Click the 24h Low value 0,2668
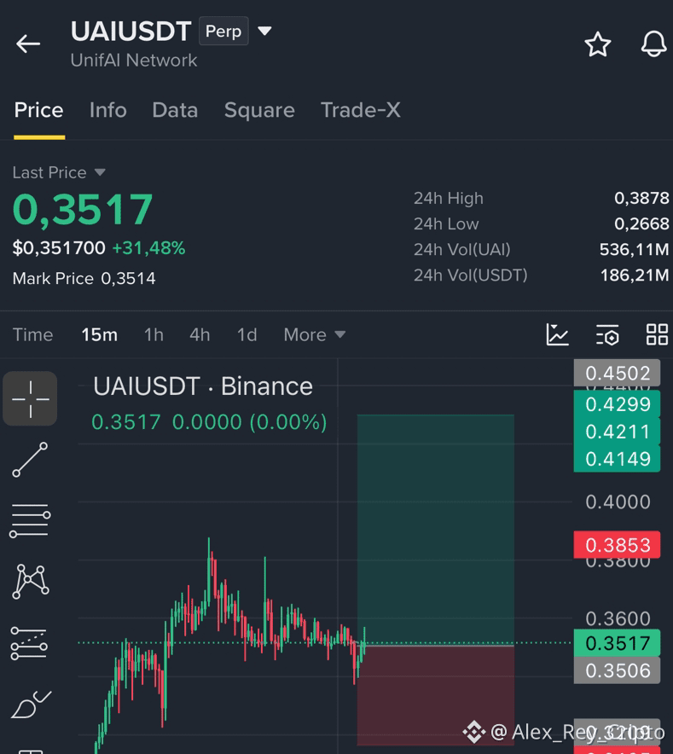This screenshot has width=673, height=754. (x=641, y=224)
